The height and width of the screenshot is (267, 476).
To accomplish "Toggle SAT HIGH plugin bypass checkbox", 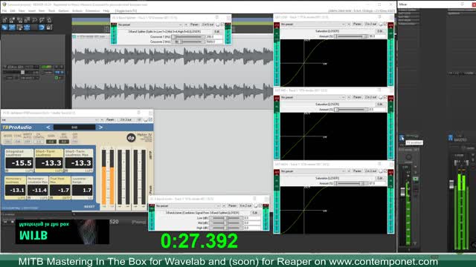I will click(385, 171).
